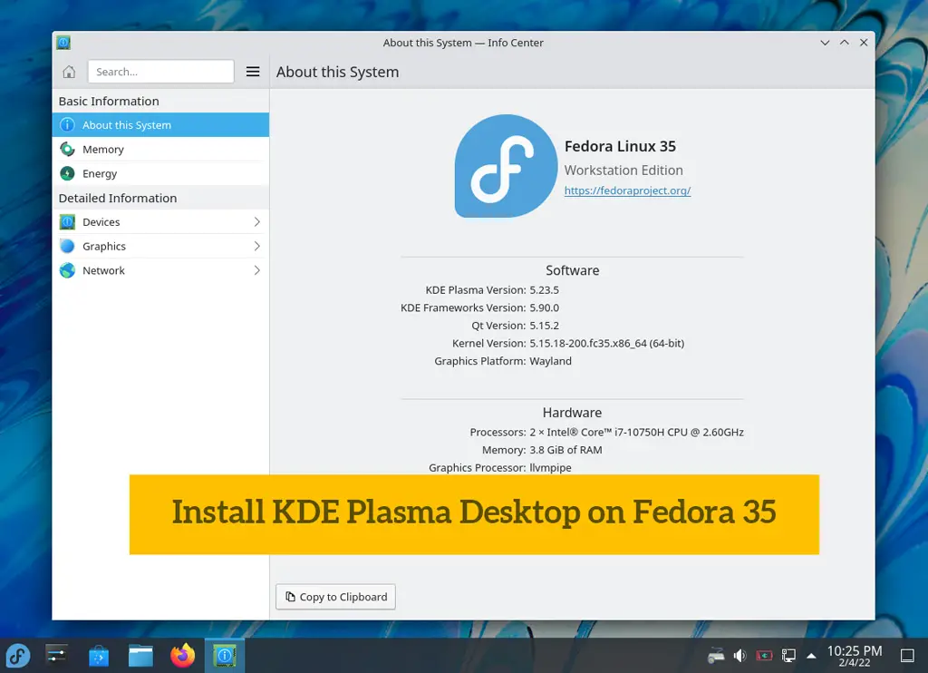Click the Qt Version 5.15.2 value

click(545, 326)
